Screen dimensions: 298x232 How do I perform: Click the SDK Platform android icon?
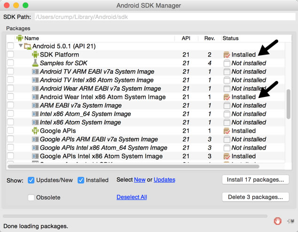tap(35, 55)
